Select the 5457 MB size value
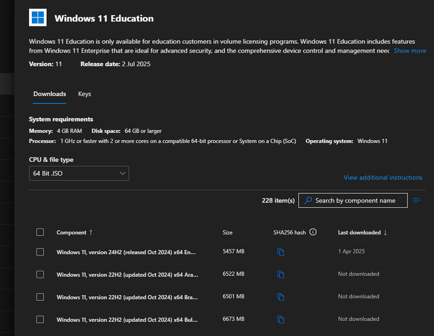 233,251
